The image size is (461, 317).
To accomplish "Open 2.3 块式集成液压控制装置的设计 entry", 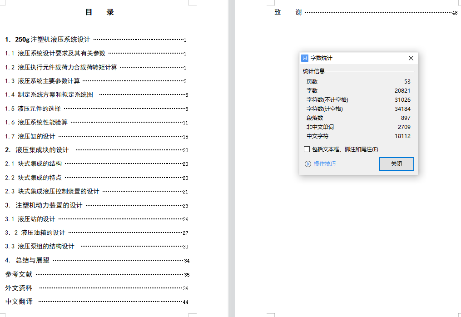I will tap(52, 192).
